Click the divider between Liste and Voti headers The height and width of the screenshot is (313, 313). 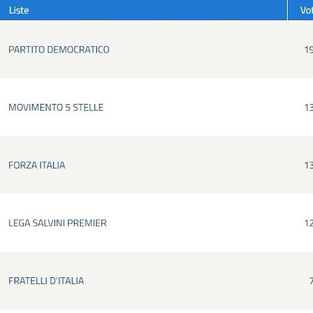pyautogui.click(x=287, y=10)
